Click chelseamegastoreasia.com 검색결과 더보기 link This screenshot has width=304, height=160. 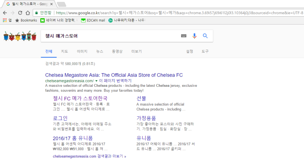click(89, 156)
